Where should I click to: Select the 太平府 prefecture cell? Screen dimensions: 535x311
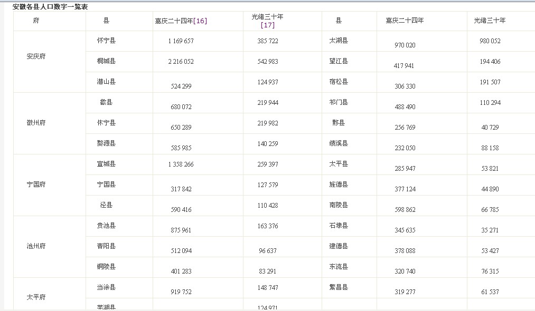click(x=36, y=297)
